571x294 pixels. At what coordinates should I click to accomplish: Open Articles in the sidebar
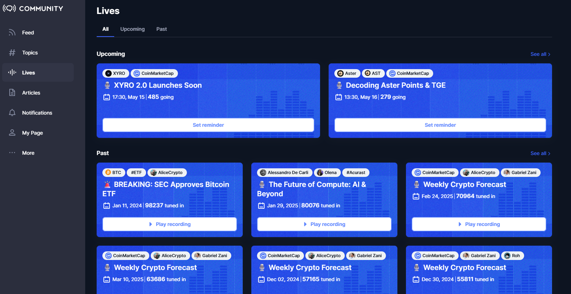pos(38,93)
